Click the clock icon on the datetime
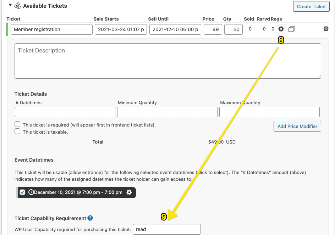Image resolution: width=335 pixels, height=235 pixels. click(31, 192)
